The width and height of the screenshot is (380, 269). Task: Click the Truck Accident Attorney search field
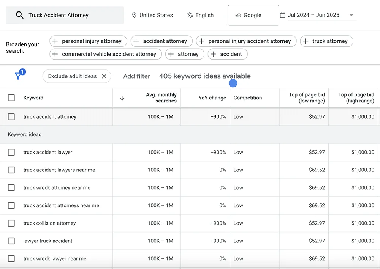[65, 15]
